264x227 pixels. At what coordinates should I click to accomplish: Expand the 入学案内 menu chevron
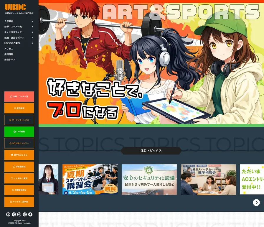point(32,21)
